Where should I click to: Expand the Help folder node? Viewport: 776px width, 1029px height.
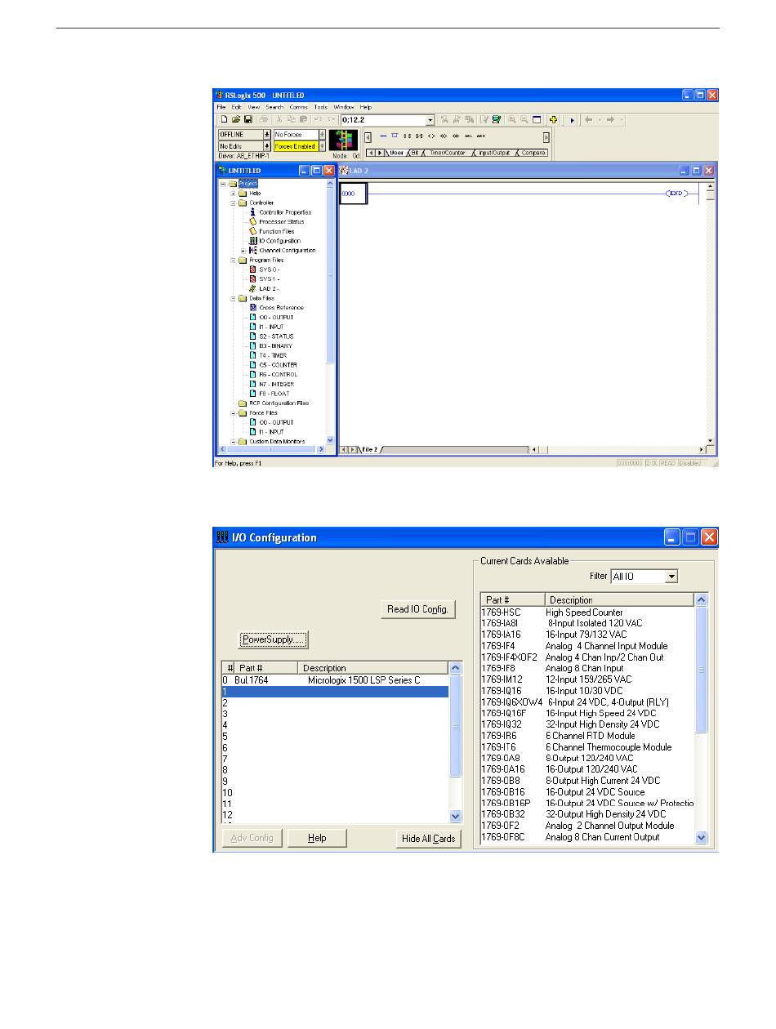[x=233, y=194]
